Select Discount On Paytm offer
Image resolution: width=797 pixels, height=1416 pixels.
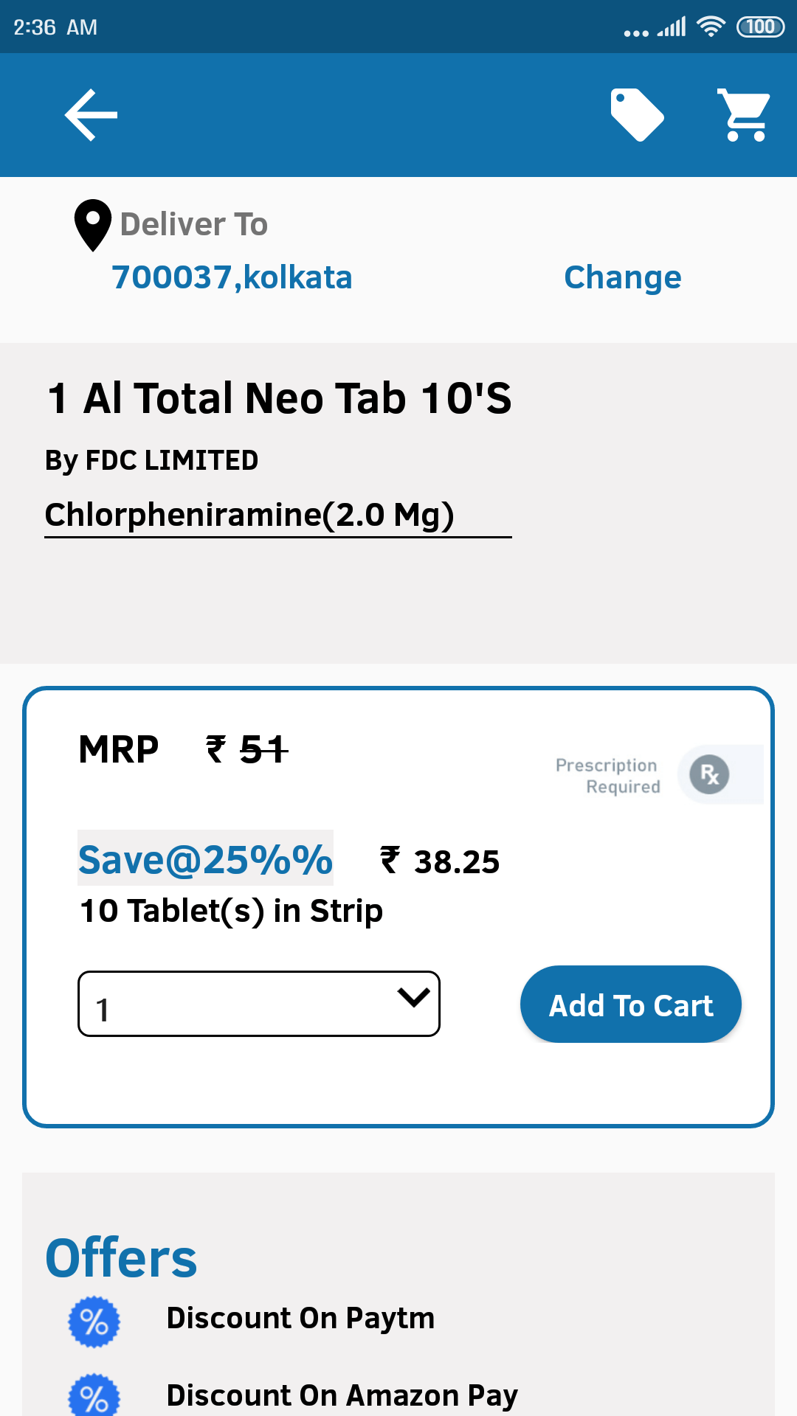[x=300, y=1319]
